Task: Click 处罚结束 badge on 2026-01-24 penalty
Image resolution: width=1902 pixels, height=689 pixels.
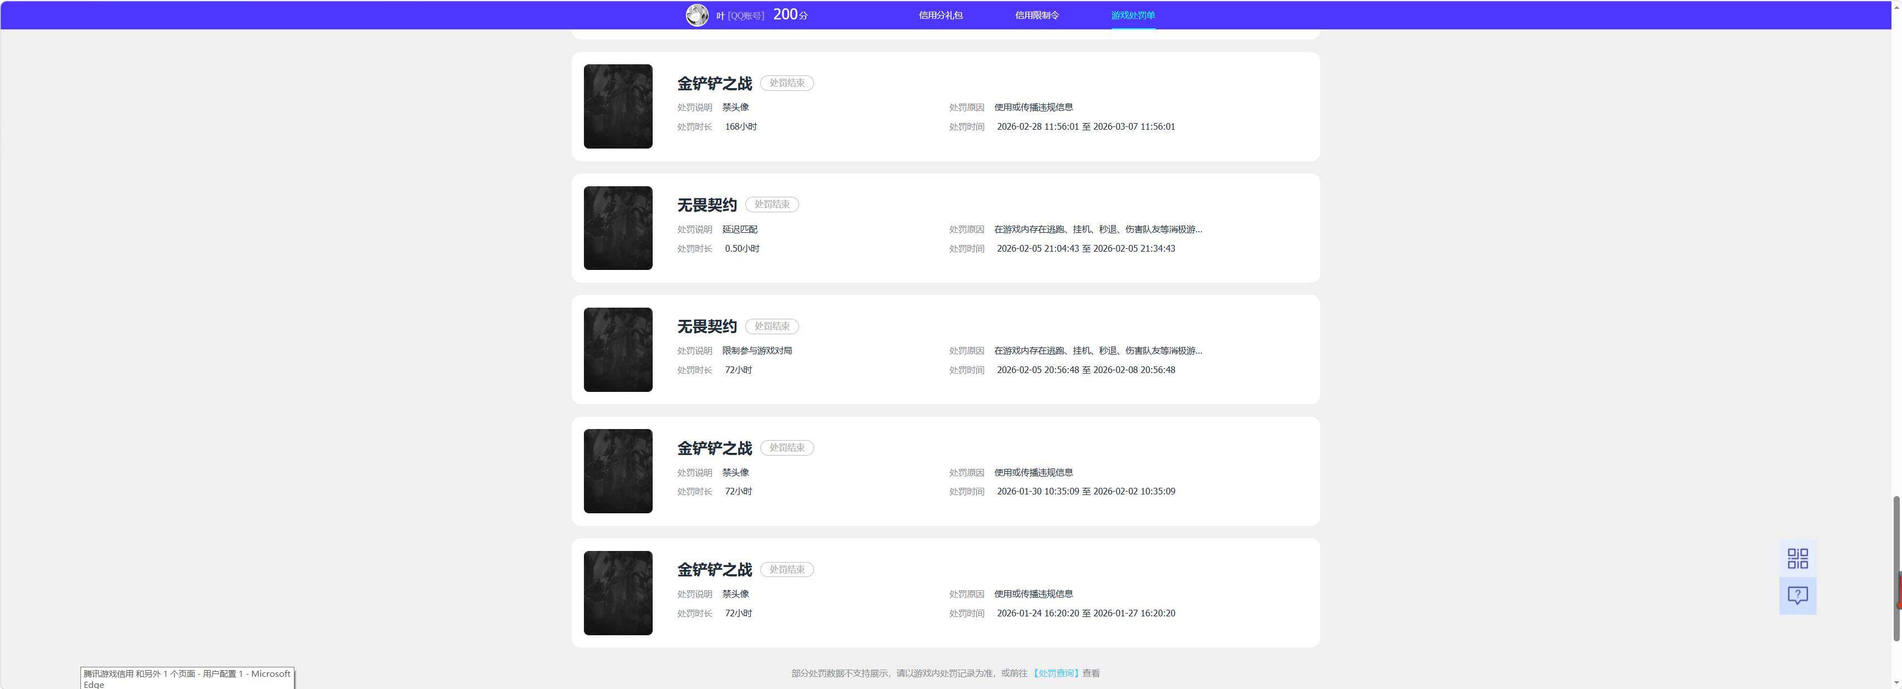Action: [787, 569]
